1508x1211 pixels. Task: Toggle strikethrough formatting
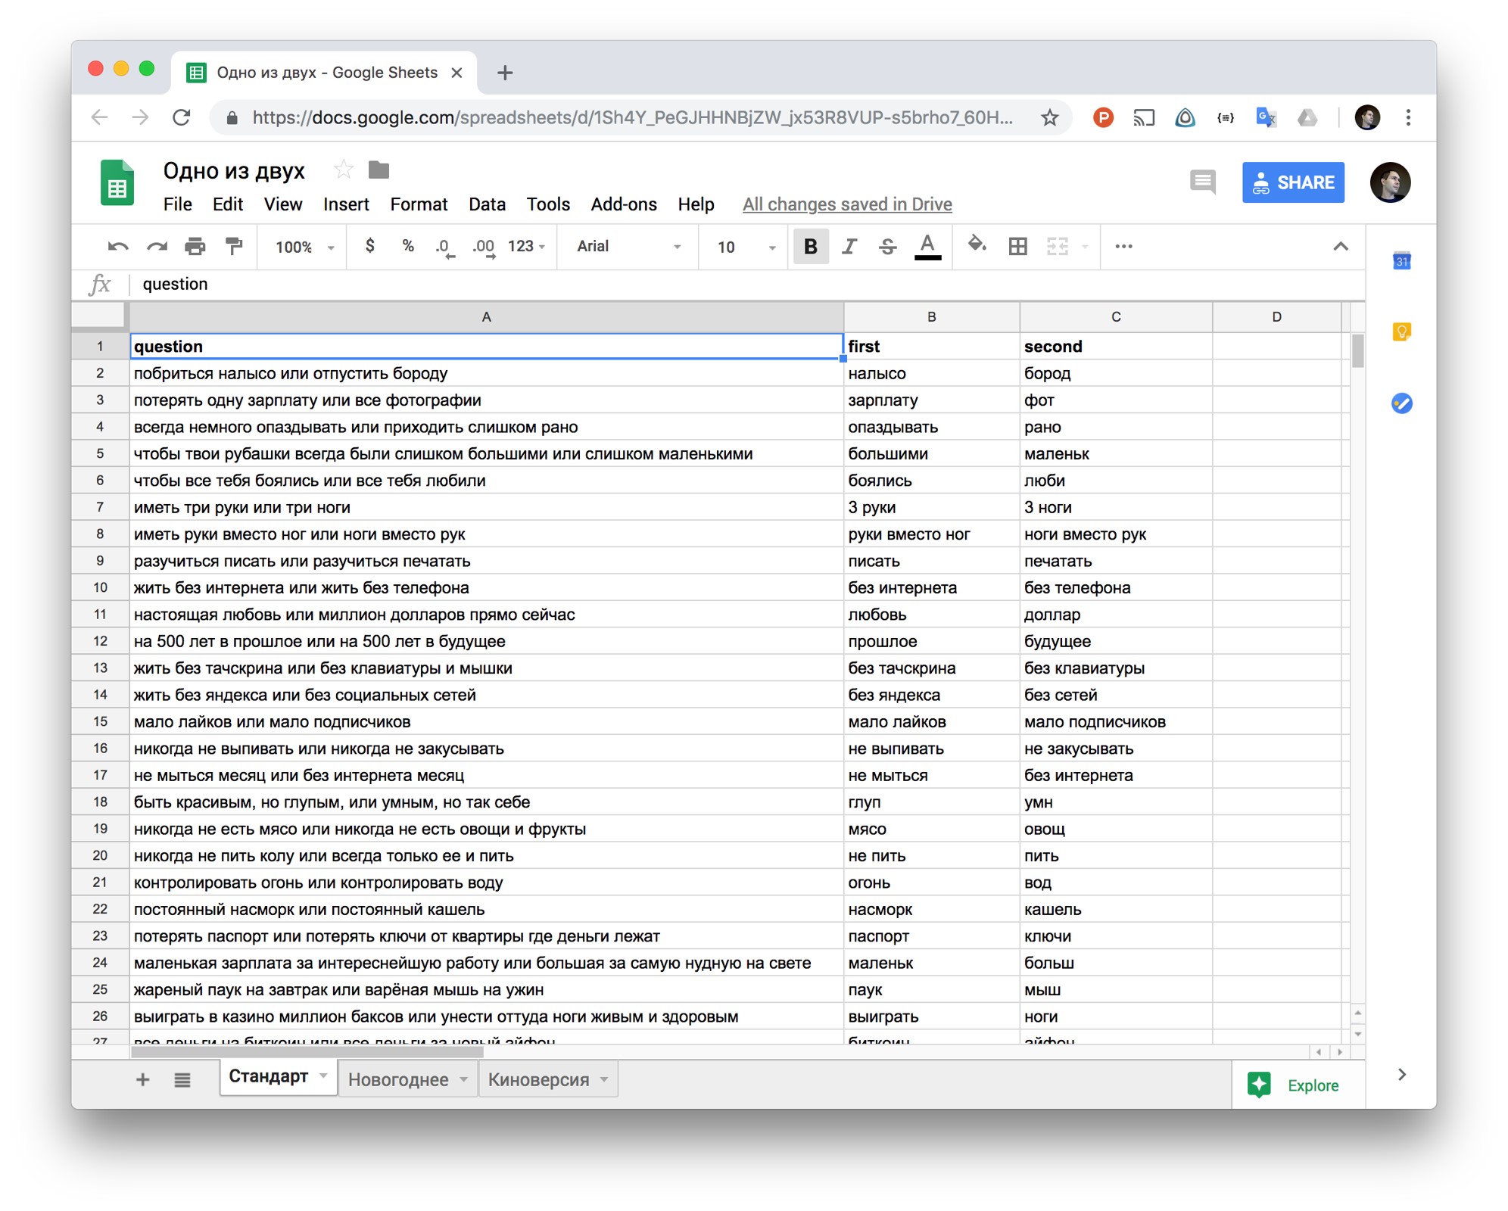pyautogui.click(x=887, y=246)
